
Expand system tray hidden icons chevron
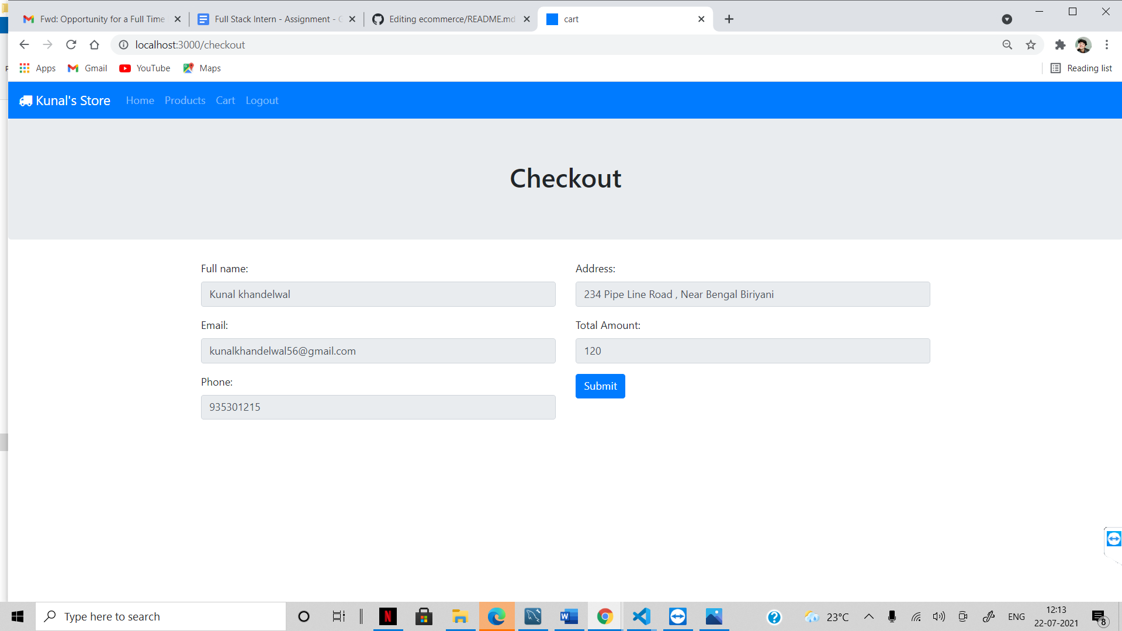click(869, 616)
